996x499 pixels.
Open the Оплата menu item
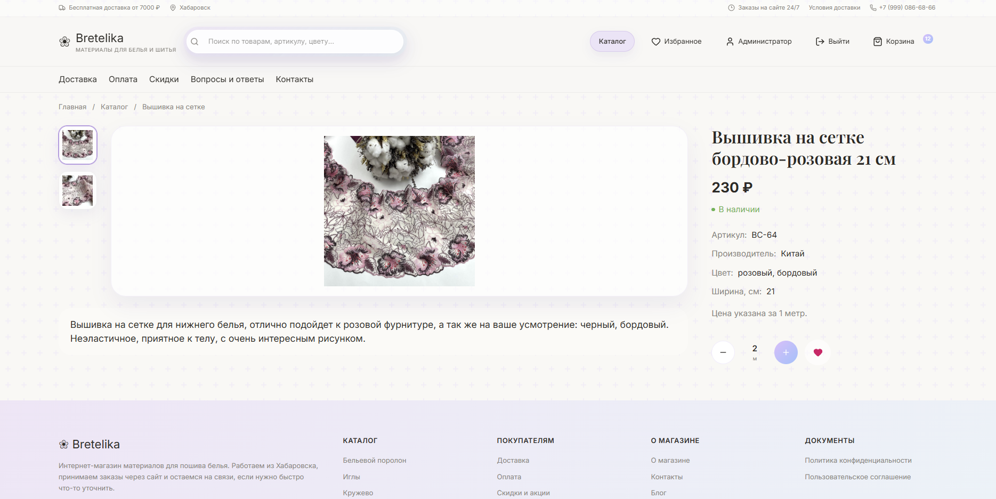123,79
